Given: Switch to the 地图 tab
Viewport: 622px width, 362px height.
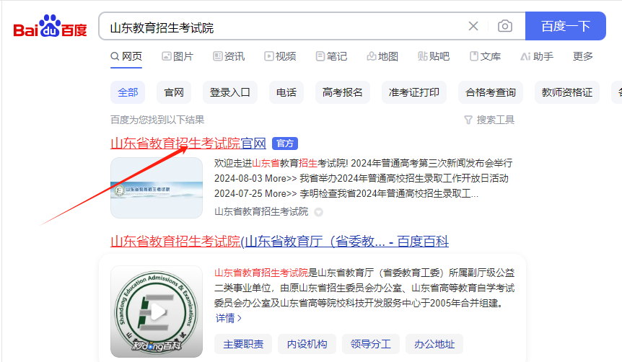Looking at the screenshot, I should 382,56.
